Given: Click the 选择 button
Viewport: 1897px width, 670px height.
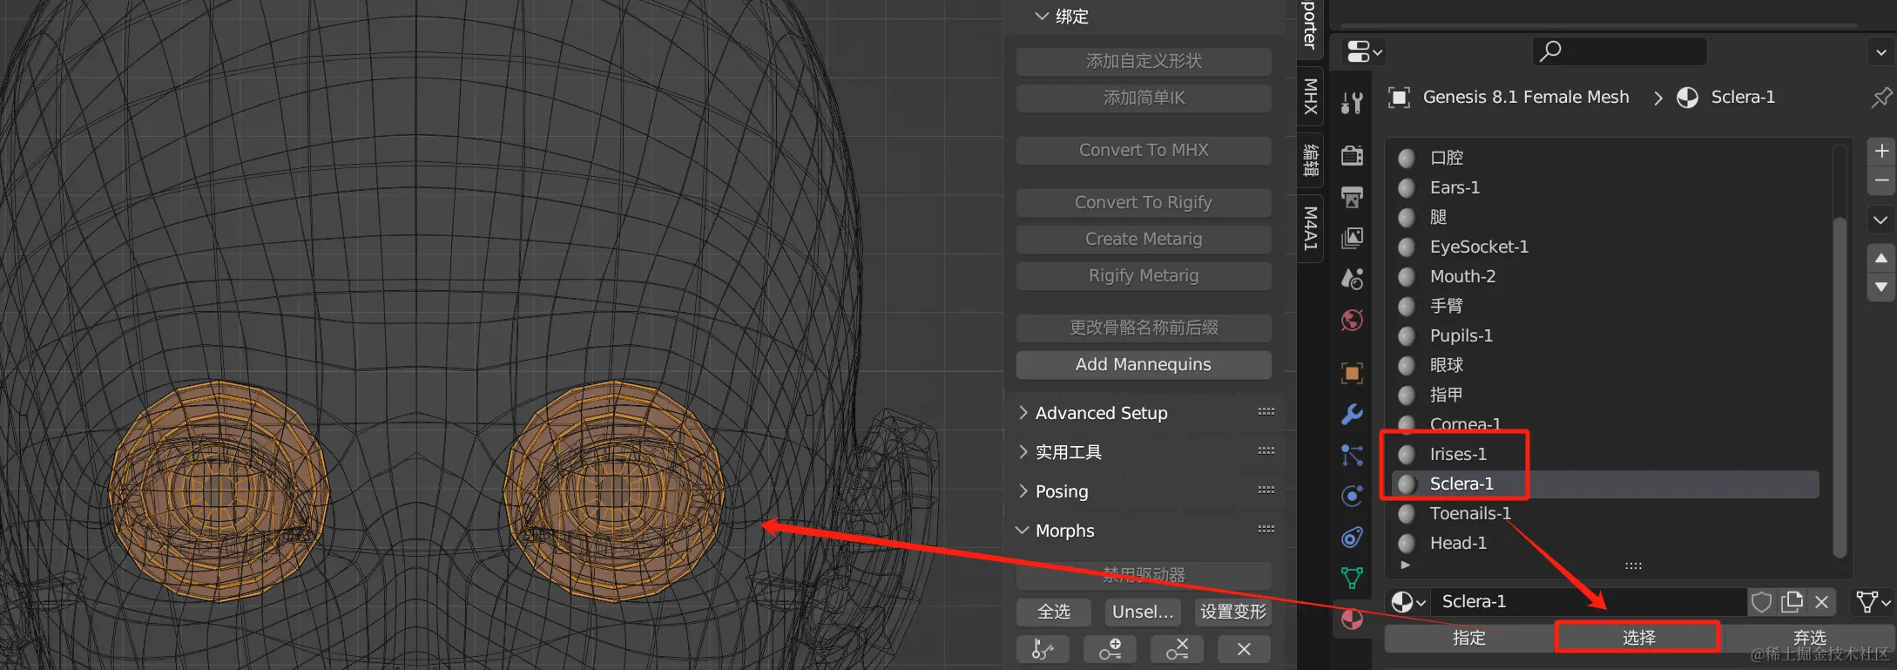Looking at the screenshot, I should (1638, 638).
